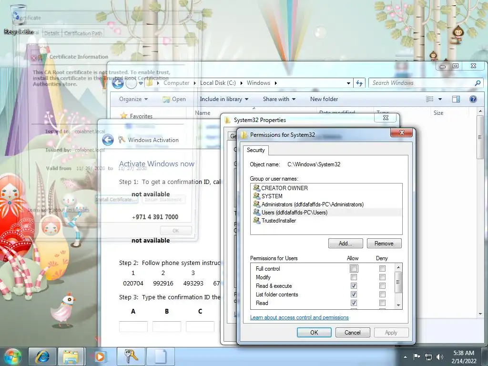
Task: Cancel the Permissions dialog
Action: click(x=353, y=332)
